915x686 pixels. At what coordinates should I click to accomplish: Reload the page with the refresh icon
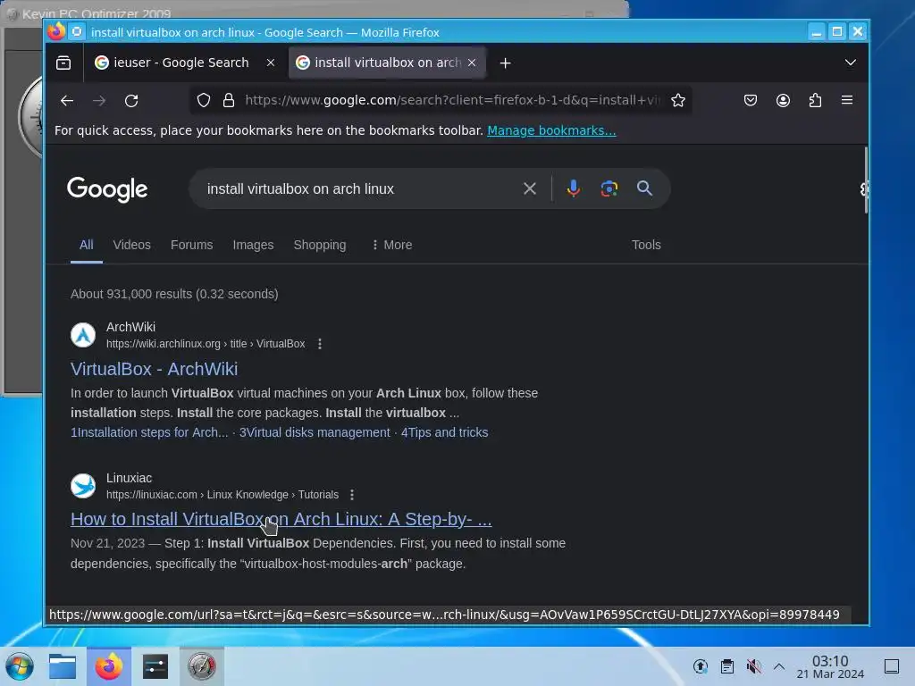pos(131,100)
